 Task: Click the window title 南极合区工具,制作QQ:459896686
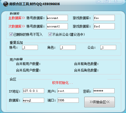(34, 4)
